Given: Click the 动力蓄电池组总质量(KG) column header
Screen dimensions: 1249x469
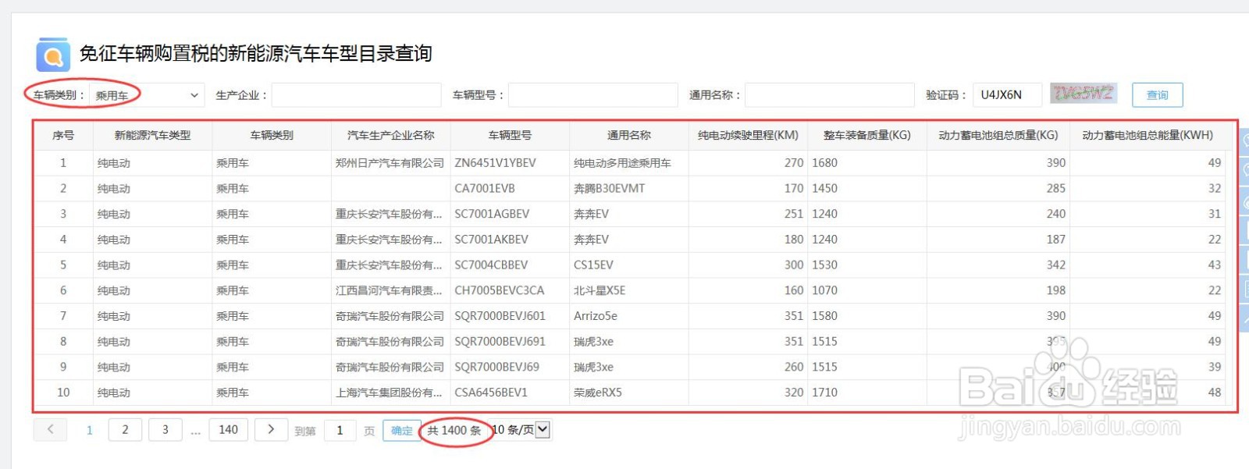Looking at the screenshot, I should coord(998,135).
